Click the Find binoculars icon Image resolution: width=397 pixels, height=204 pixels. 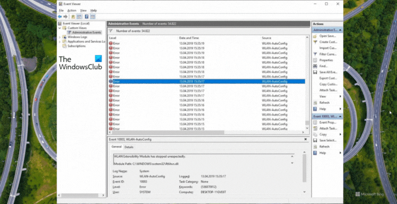(315, 66)
